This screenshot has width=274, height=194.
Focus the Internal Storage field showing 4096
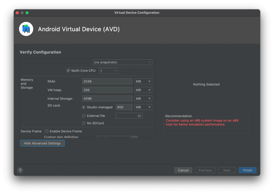(x=107, y=98)
